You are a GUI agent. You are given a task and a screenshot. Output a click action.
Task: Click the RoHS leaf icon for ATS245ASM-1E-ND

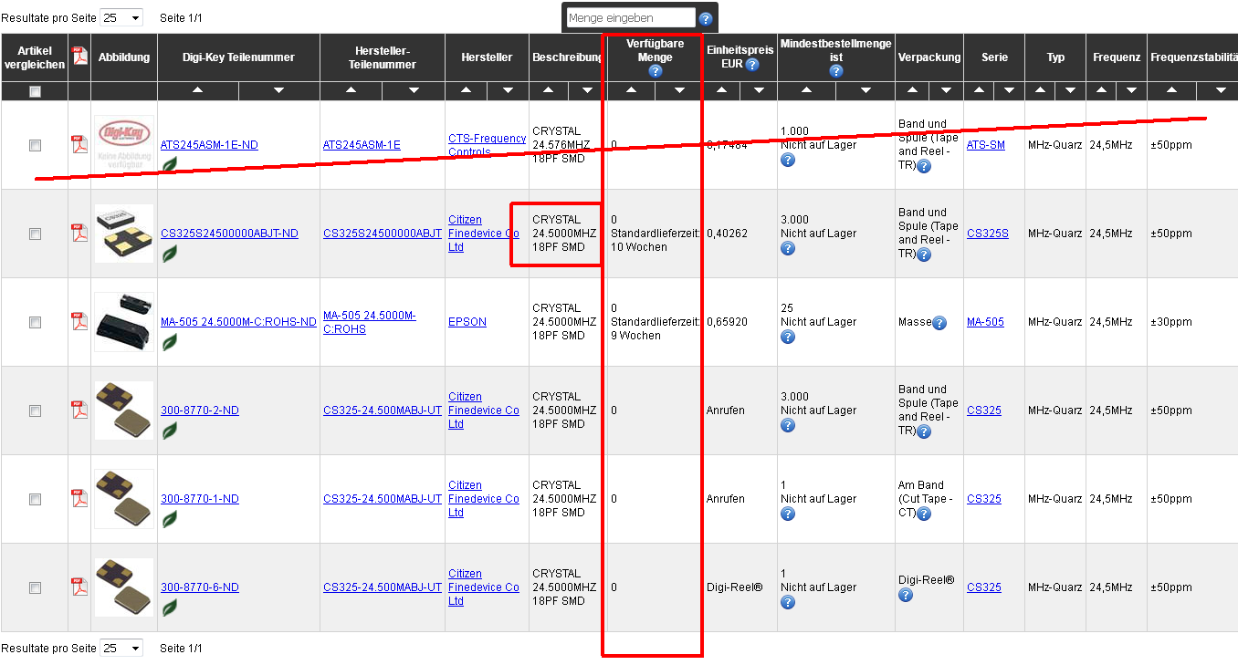click(170, 164)
